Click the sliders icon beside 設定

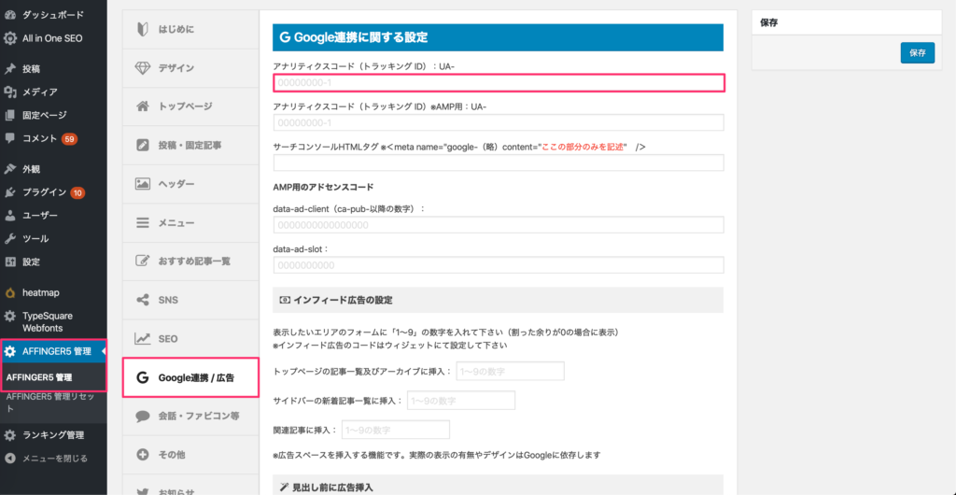tap(9, 262)
